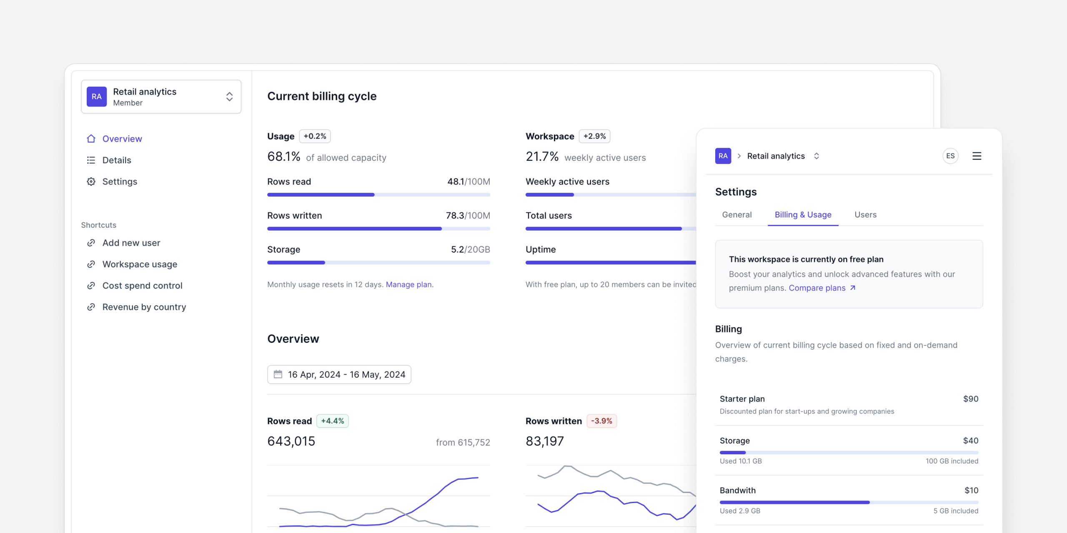The height and width of the screenshot is (533, 1067).
Task: Click the link icon next to Revenue by country
Action: pos(91,307)
